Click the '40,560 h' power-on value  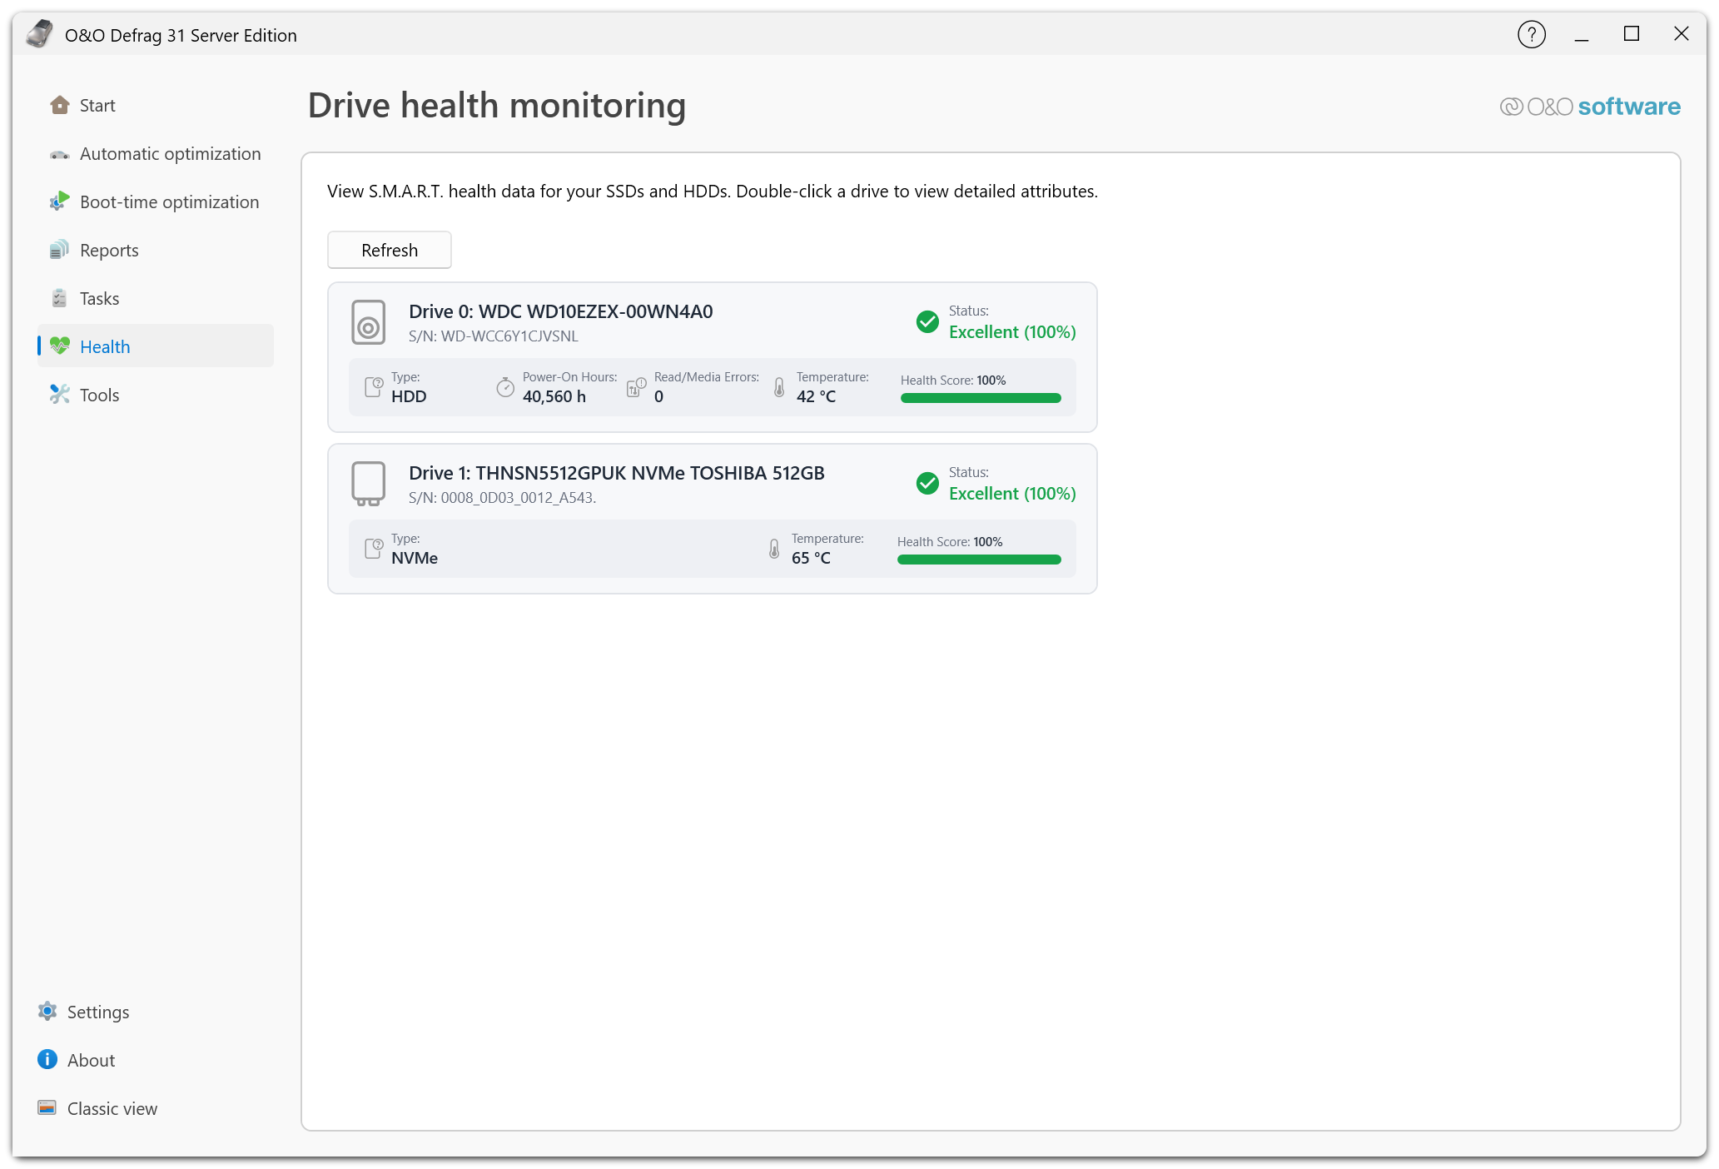pos(554,397)
